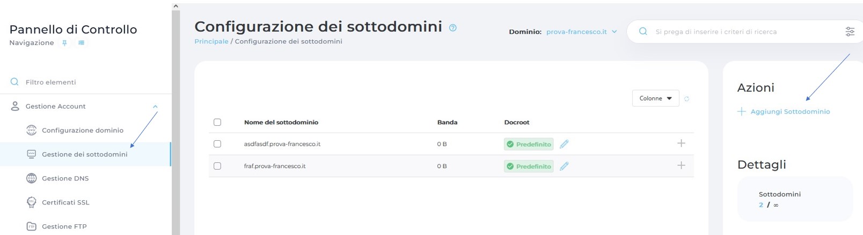Open search filter settings icon
Viewport: 863px width, 235px height.
pyautogui.click(x=850, y=32)
